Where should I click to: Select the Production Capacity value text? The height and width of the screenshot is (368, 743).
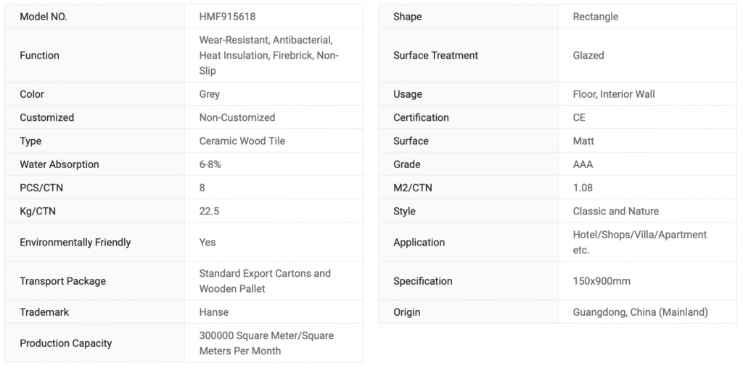266,343
